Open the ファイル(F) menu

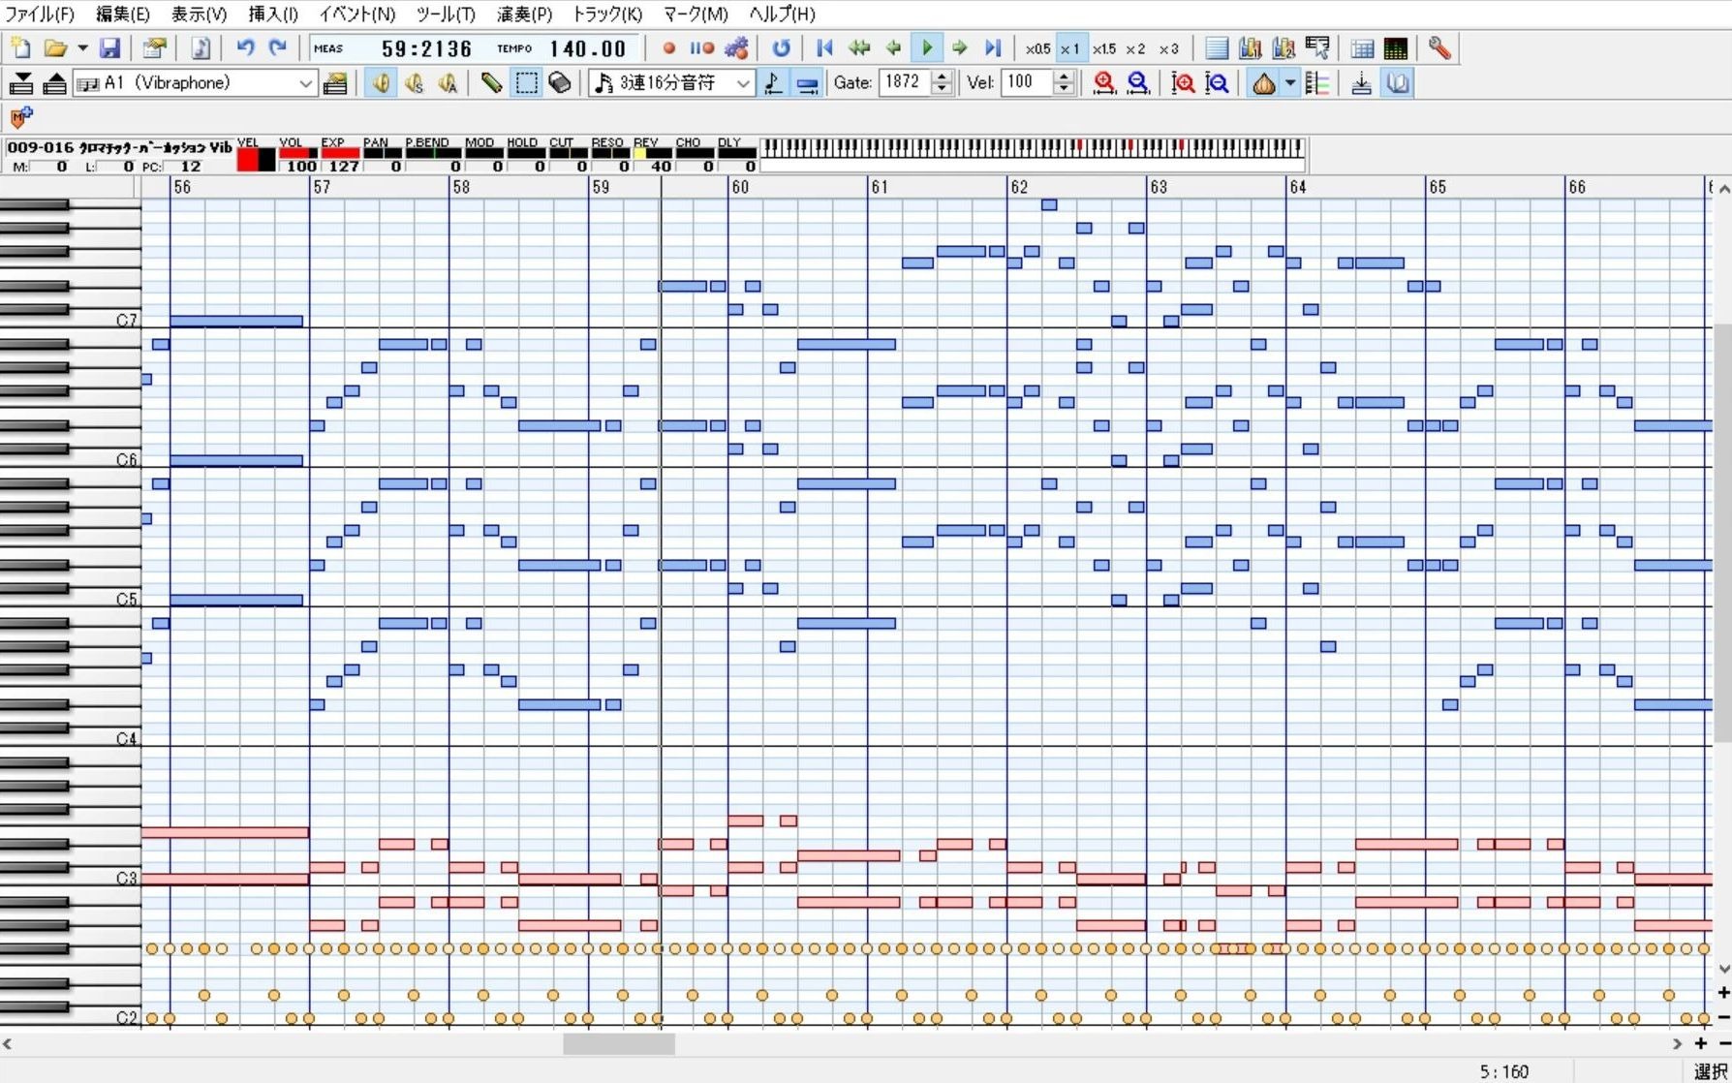click(x=40, y=14)
